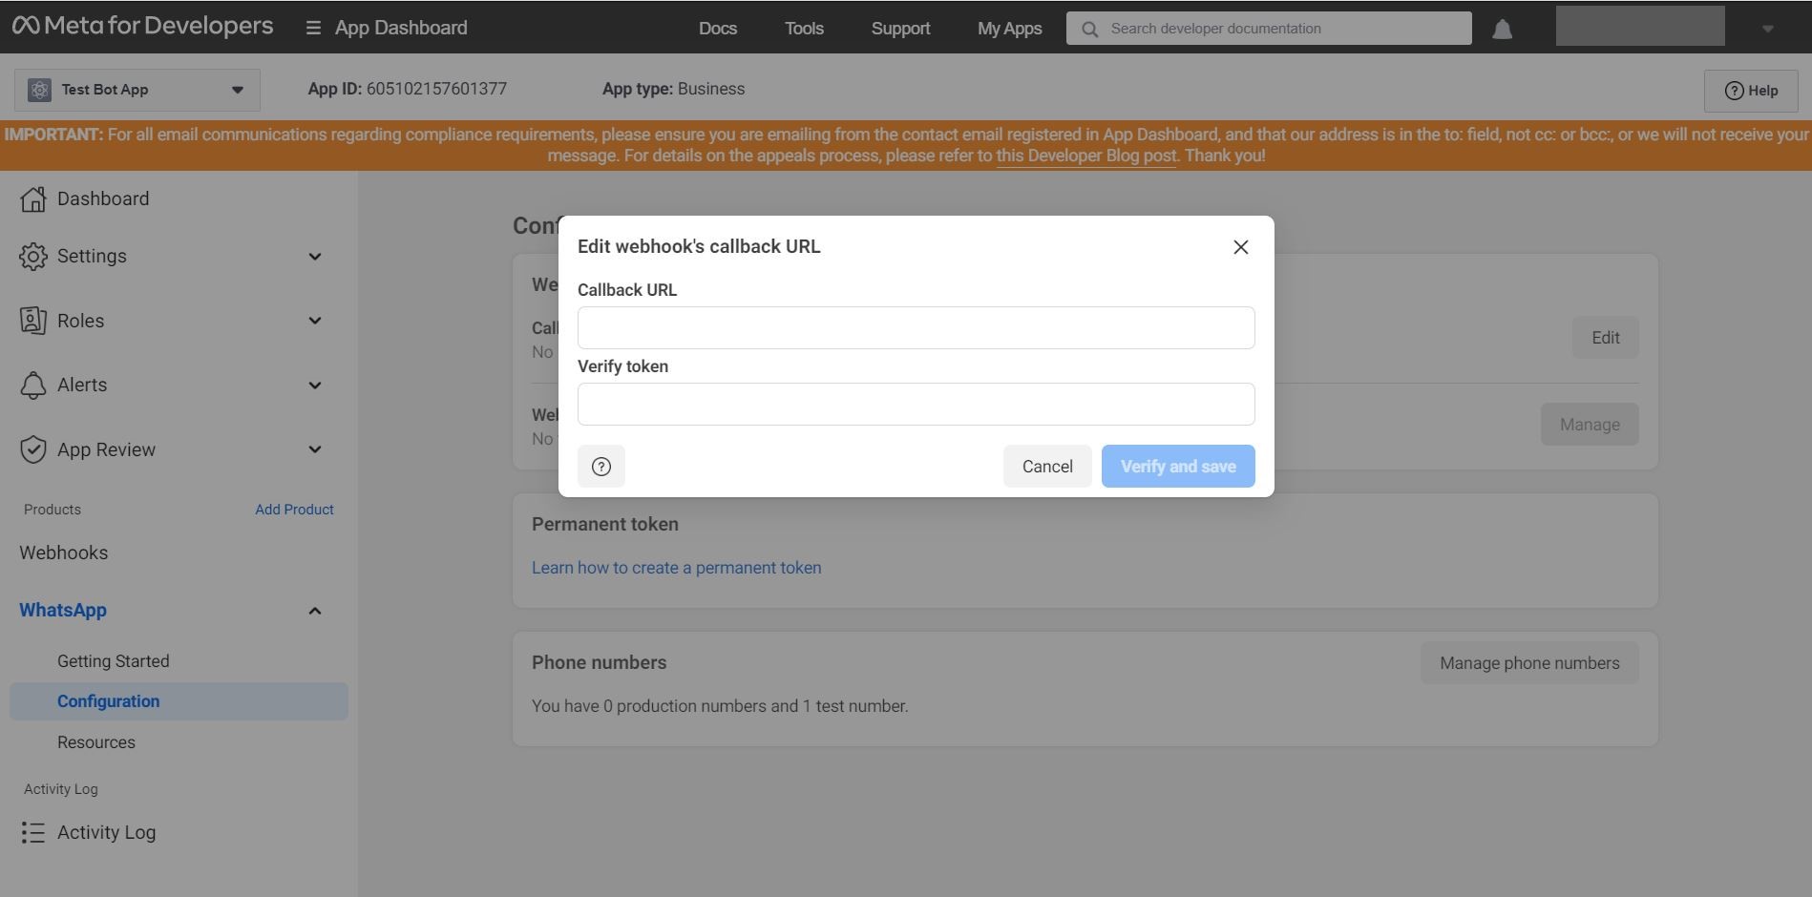Click the Help button
Screen dimensions: 1812x897
[1751, 91]
